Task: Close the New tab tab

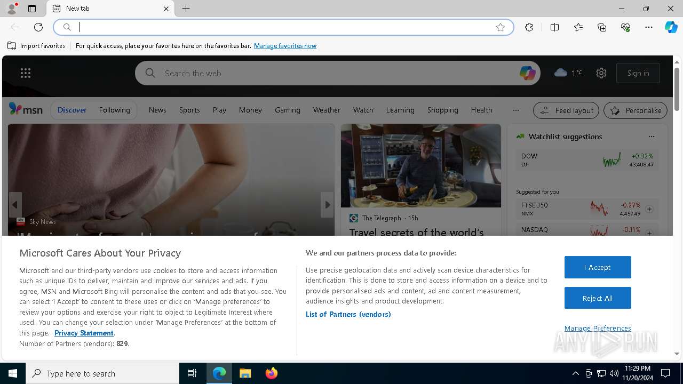Action: pos(166,9)
